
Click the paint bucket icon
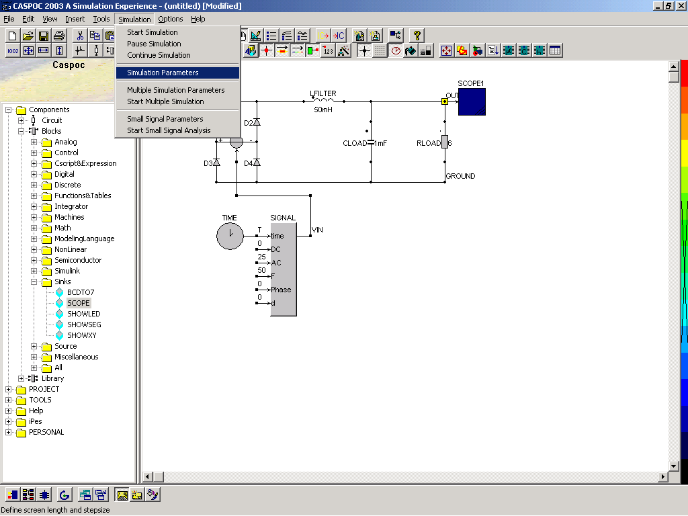(x=411, y=51)
